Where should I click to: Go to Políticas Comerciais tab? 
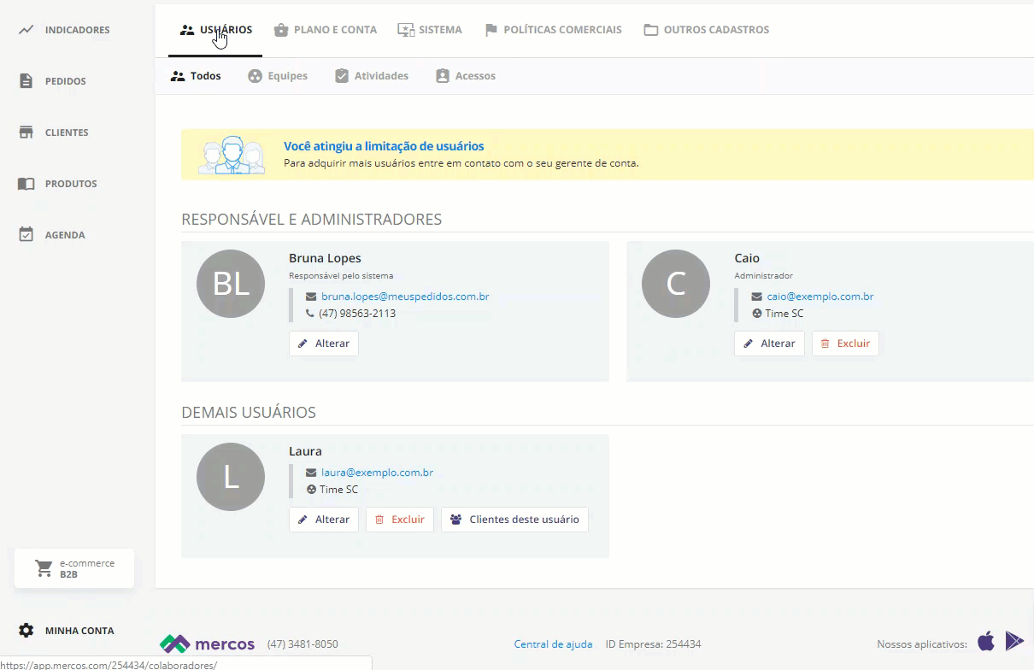[553, 30]
